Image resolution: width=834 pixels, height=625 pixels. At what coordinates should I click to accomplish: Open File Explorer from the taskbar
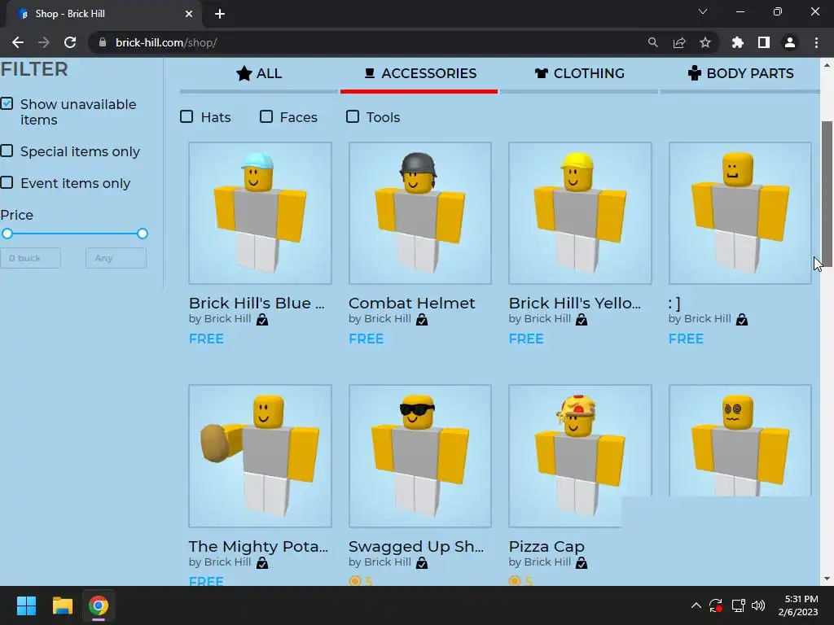point(62,605)
